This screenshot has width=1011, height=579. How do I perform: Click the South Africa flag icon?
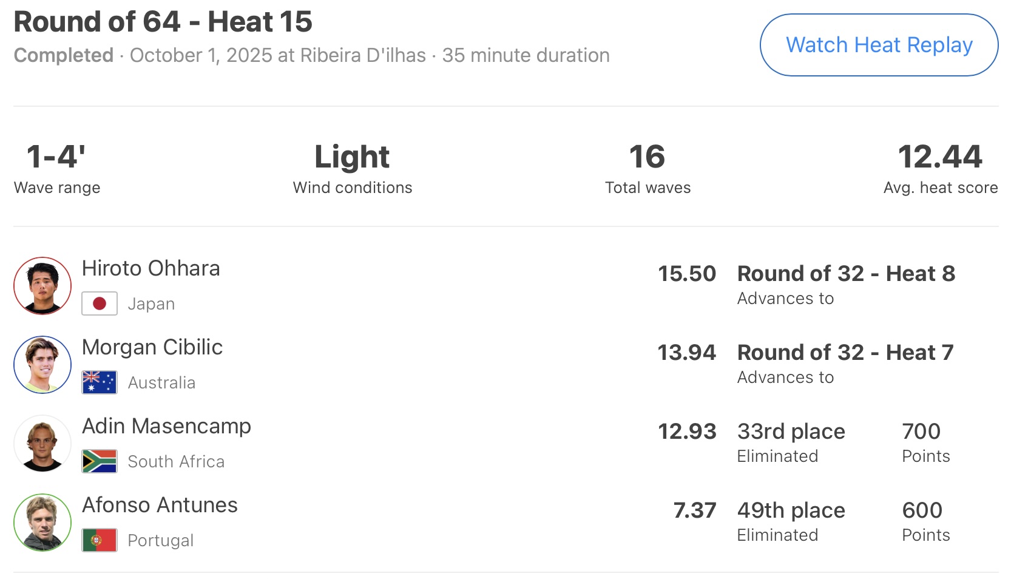100,461
